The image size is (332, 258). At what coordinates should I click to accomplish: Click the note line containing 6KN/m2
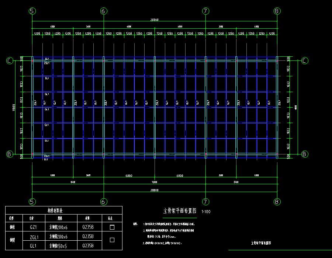click(x=162, y=243)
